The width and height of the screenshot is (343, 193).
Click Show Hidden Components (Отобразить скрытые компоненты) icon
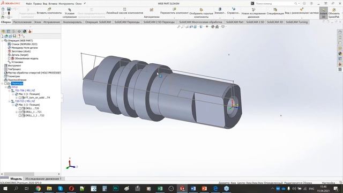click(202, 10)
